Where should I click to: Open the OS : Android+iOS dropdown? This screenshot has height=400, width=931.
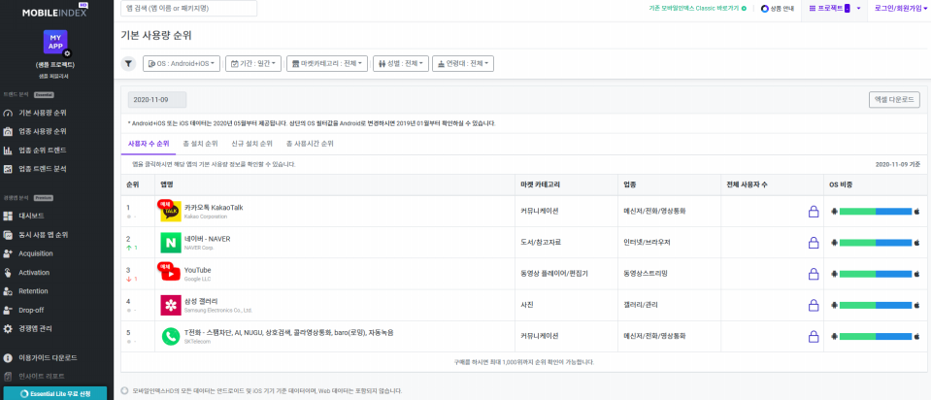(182, 63)
